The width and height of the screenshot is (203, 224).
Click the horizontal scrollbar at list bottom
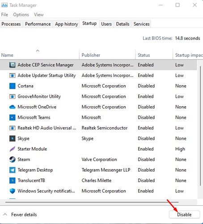(x=92, y=202)
